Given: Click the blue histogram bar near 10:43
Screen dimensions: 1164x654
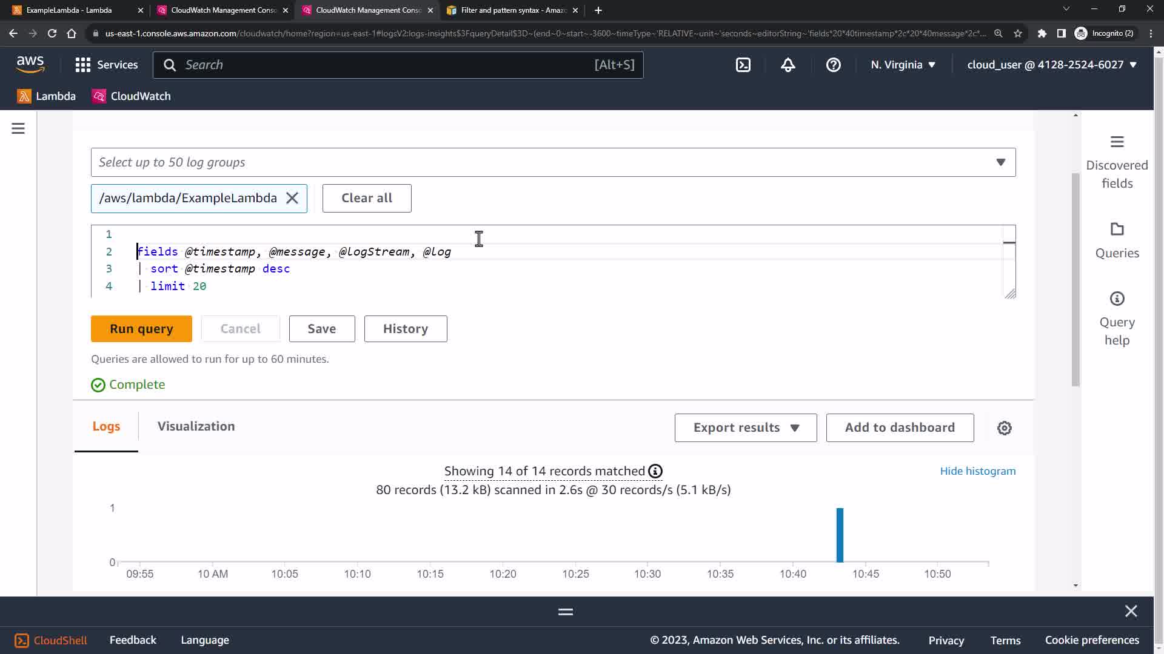Looking at the screenshot, I should [x=840, y=535].
